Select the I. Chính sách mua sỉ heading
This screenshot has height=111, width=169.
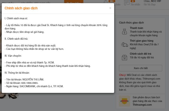(x=16, y=18)
